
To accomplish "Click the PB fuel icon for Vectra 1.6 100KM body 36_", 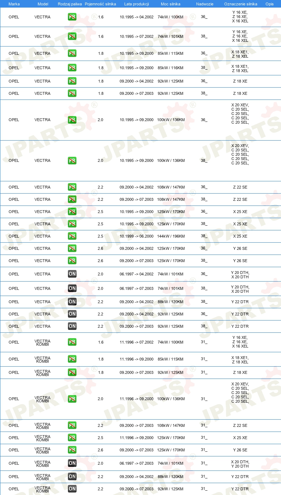I will tap(72, 17).
